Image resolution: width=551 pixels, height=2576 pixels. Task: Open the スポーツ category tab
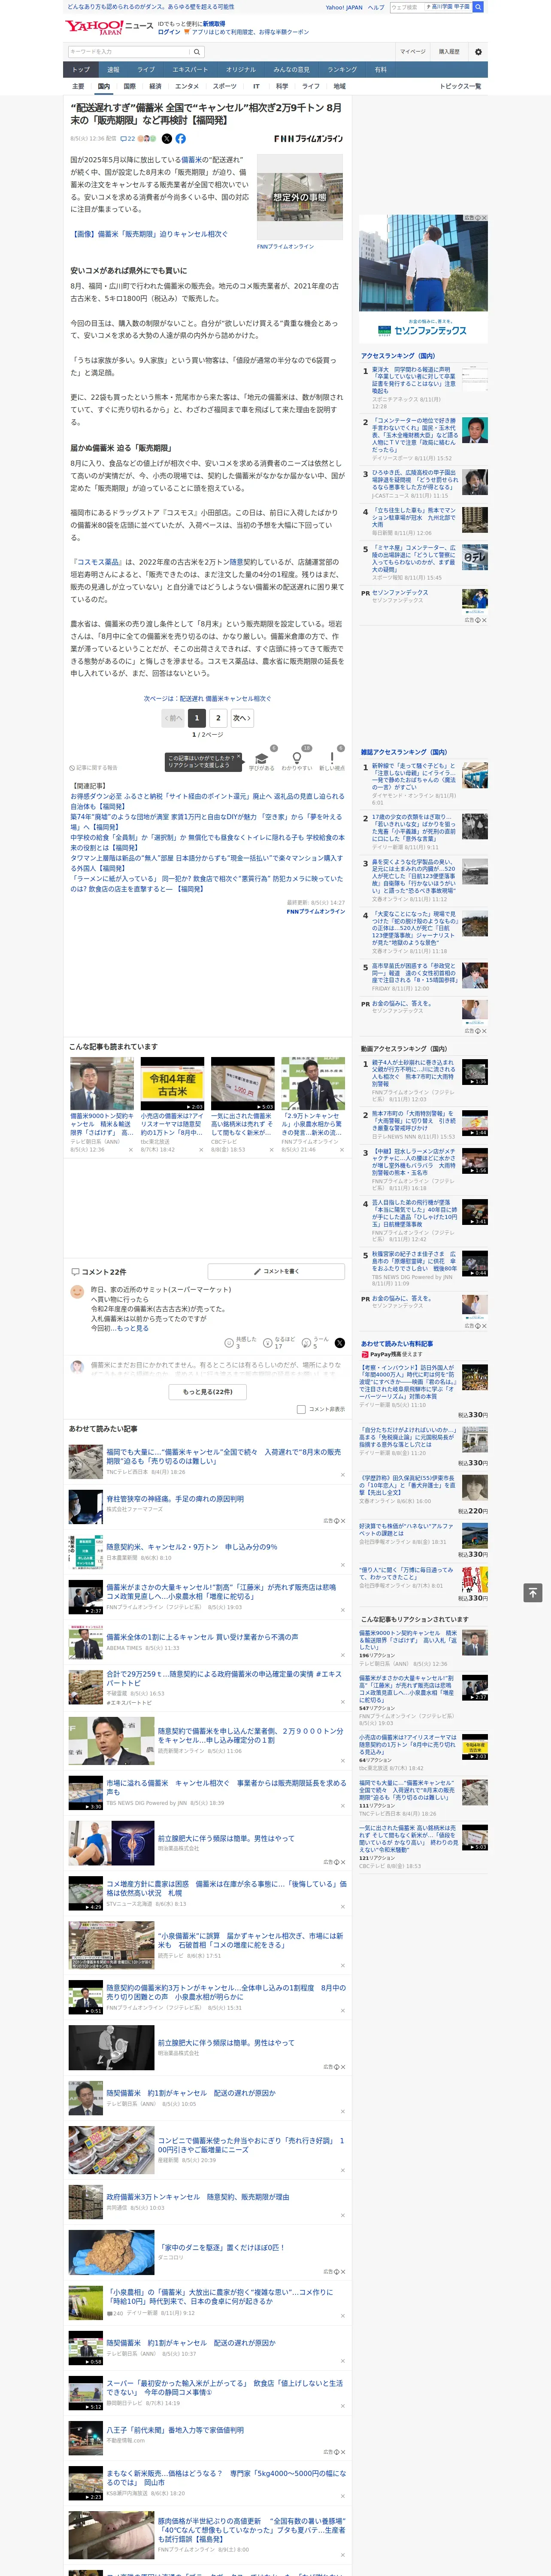pyautogui.click(x=225, y=86)
